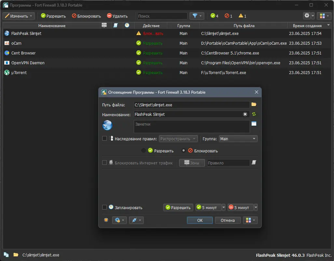Click the Правило rule field

[x=228, y=163]
